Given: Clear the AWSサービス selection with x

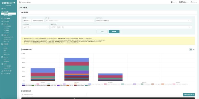Looking at the screenshot, I should [189, 27].
